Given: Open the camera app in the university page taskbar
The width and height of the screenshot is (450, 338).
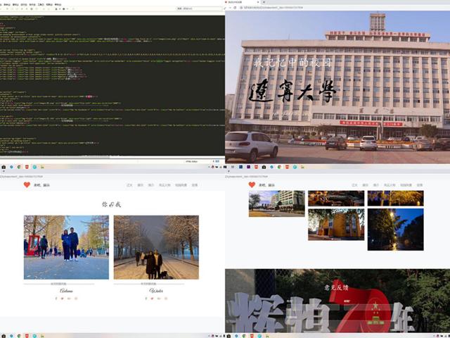Looking at the screenshot, I should pyautogui.click(x=264, y=167).
